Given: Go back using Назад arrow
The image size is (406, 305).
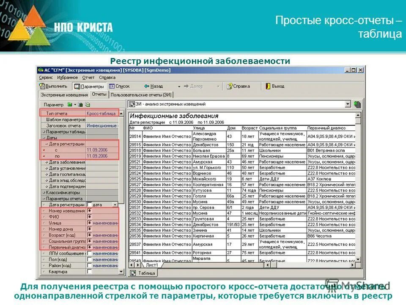Looking at the screenshot, I should (x=154, y=86).
